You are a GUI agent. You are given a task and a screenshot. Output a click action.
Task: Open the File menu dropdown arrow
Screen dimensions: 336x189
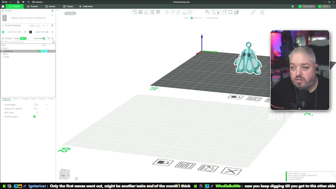pyautogui.click(x=10, y=2)
